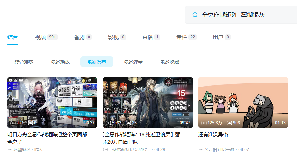The height and width of the screenshot is (166, 297).
Task: Click the play count icon showing 125.8万
Action: point(204,123)
